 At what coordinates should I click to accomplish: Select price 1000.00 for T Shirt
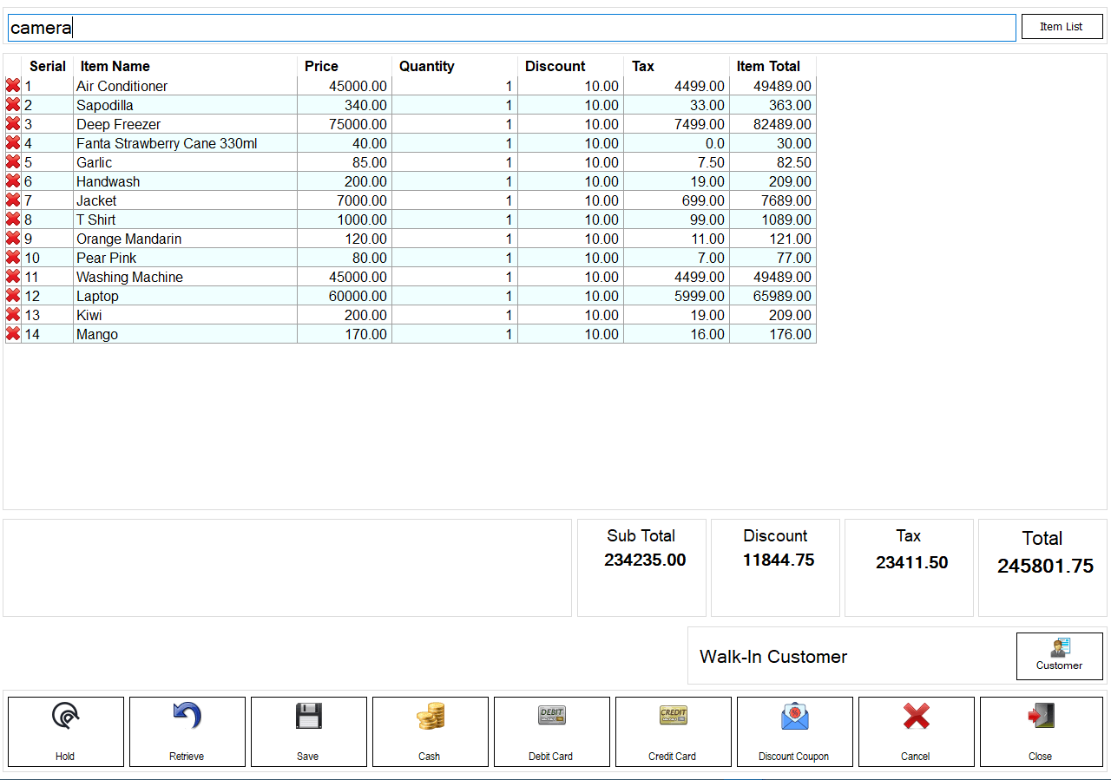345,220
